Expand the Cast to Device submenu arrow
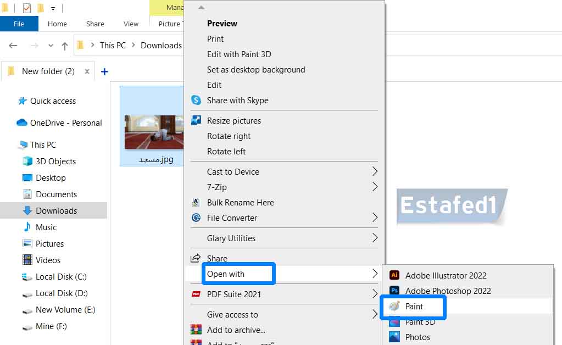 point(375,171)
